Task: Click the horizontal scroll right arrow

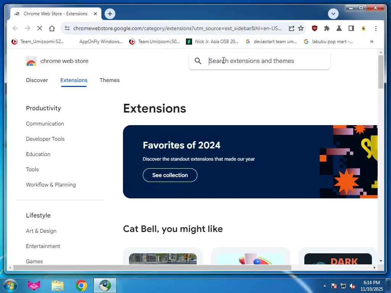Action: [374, 267]
